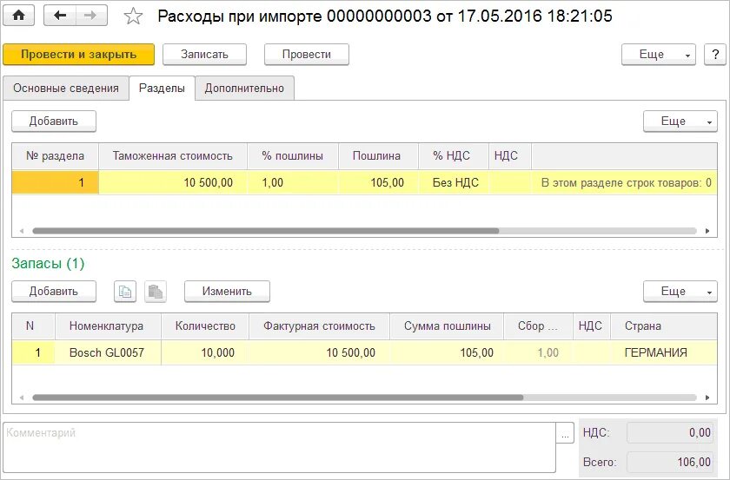The width and height of the screenshot is (730, 480).
Task: Select Сбор 1,00 cell
Action: click(x=538, y=353)
